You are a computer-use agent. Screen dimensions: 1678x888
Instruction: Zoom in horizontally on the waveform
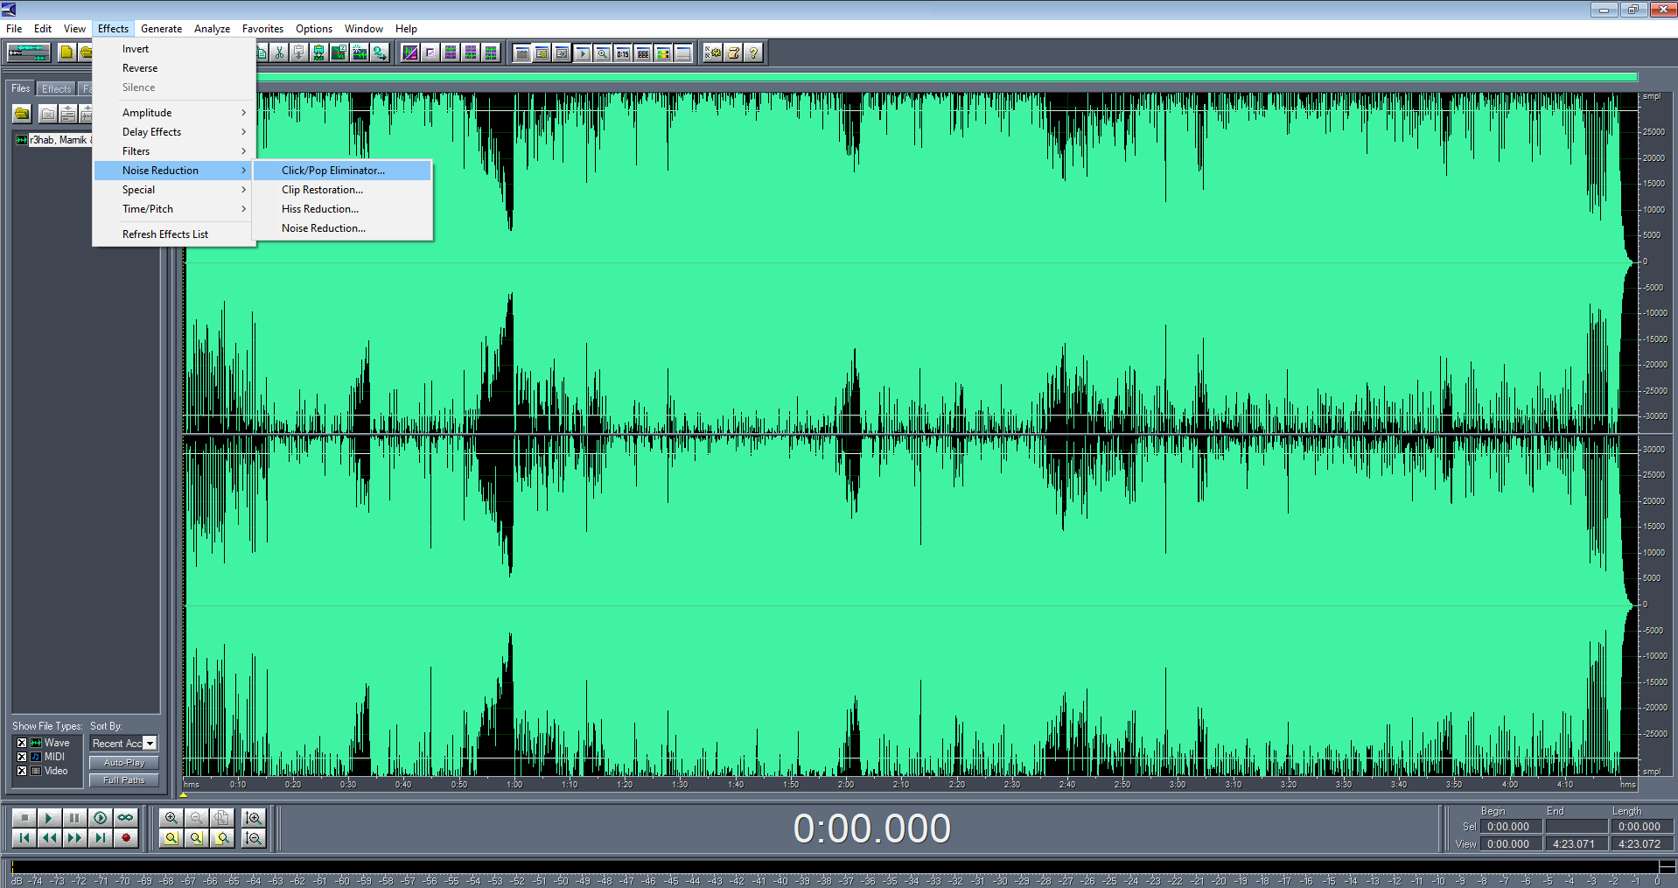(171, 817)
